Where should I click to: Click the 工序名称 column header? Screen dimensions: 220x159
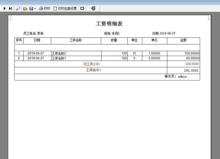76,40
